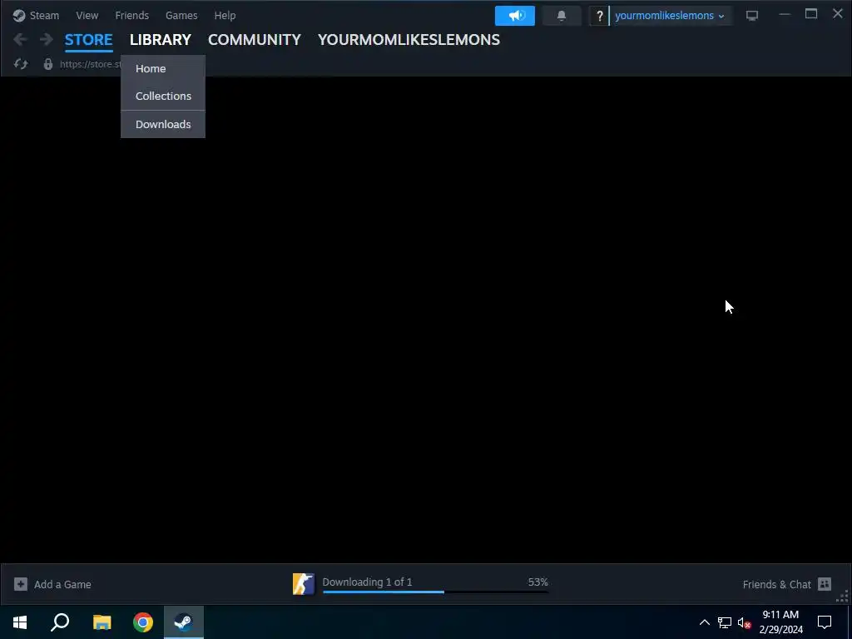
Task: Open the Windows Start menu
Action: tap(20, 622)
